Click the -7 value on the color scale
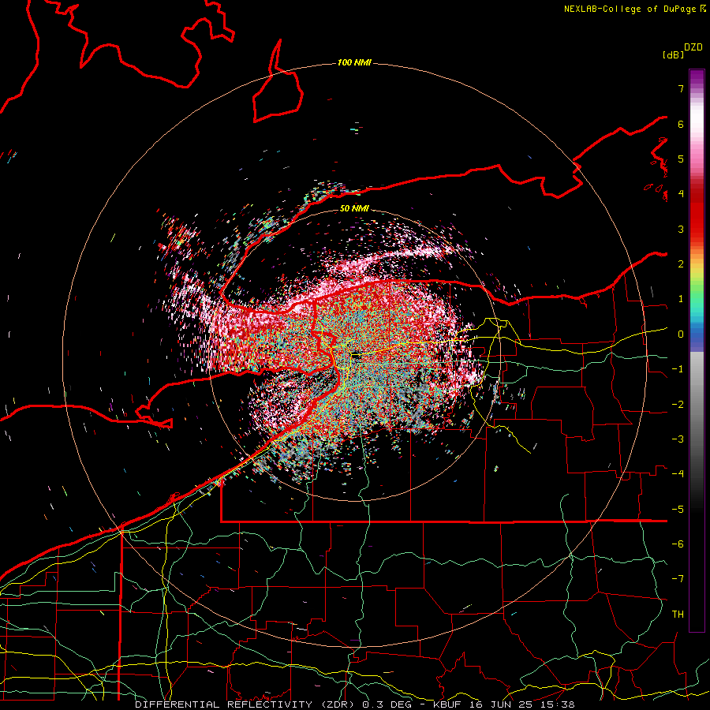The height and width of the screenshot is (710, 710). [x=678, y=579]
